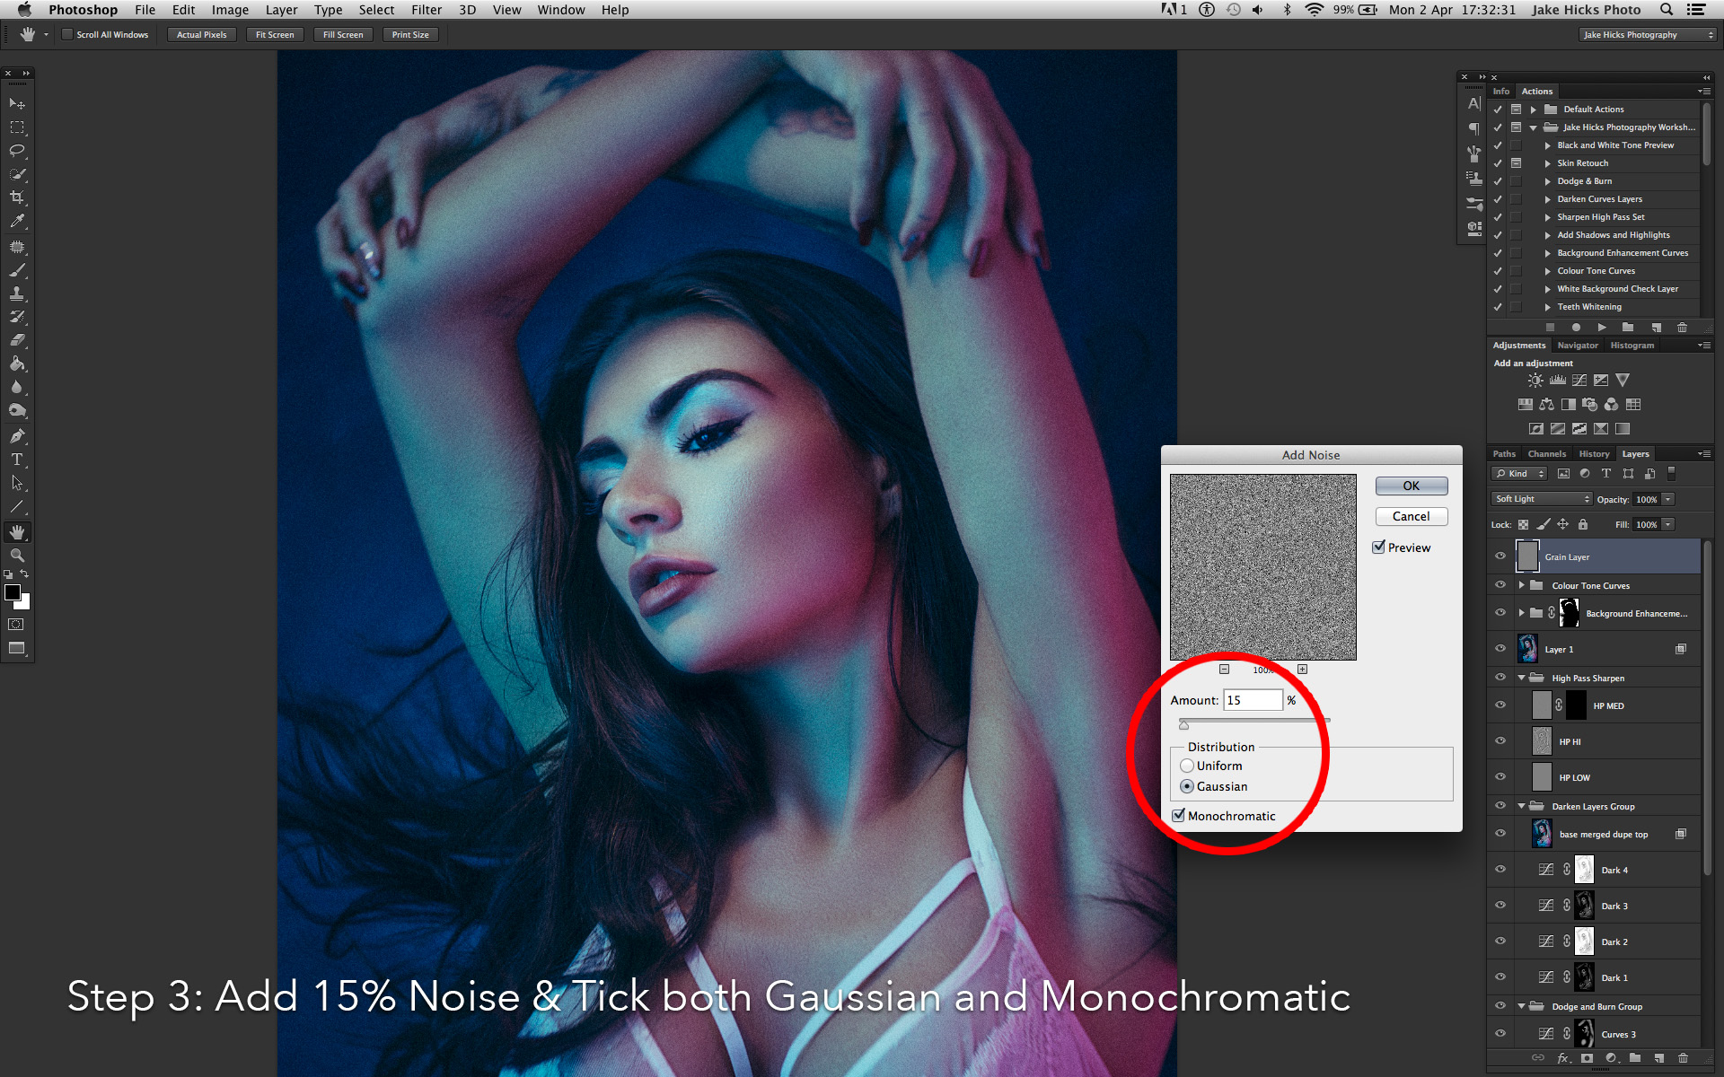Viewport: 1724px width, 1077px height.
Task: Click OK to apply Add Noise
Action: click(1412, 486)
